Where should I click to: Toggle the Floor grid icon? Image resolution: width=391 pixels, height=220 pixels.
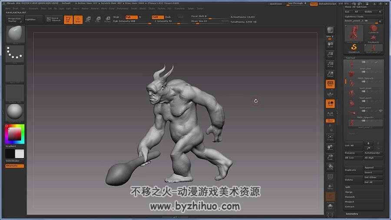330,94
